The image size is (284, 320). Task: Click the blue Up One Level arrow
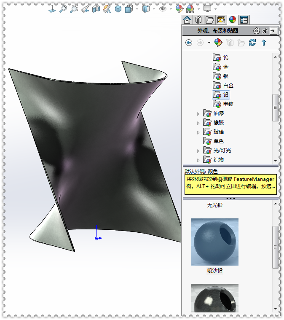(x=264, y=43)
